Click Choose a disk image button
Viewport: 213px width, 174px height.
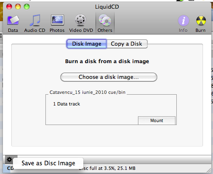click(109, 77)
